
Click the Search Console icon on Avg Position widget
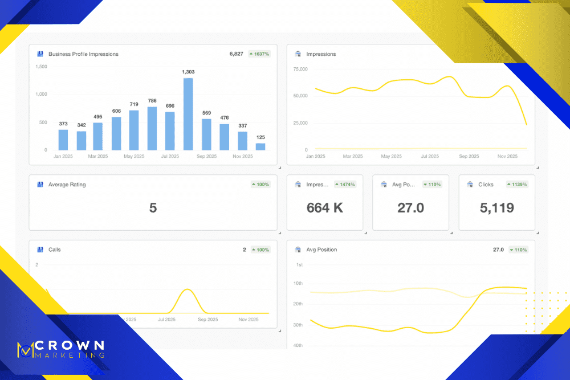point(297,250)
